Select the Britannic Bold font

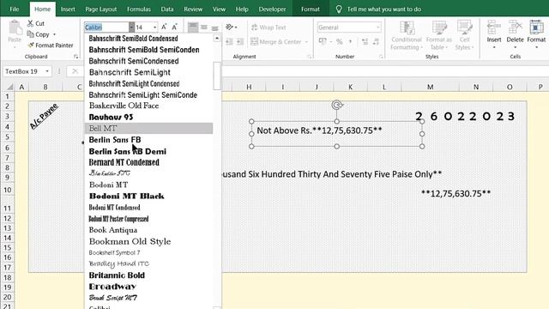(x=148, y=275)
